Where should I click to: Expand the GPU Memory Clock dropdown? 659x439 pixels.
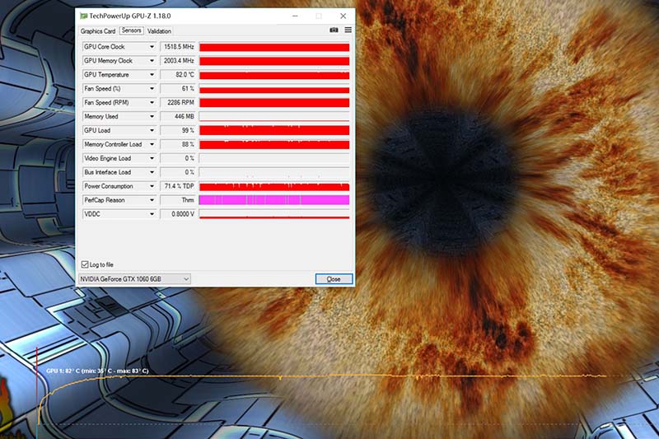pyautogui.click(x=152, y=60)
